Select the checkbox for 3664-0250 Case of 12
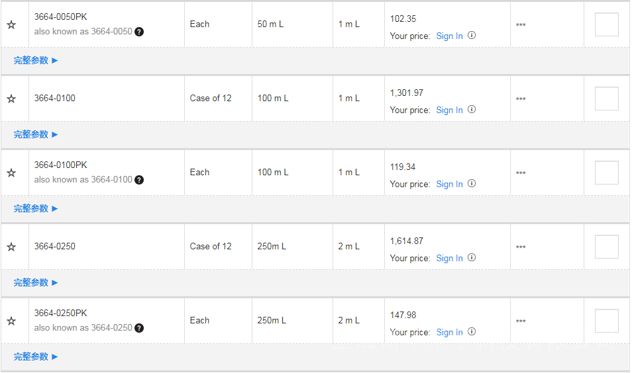This screenshot has height=373, width=632. 606,247
